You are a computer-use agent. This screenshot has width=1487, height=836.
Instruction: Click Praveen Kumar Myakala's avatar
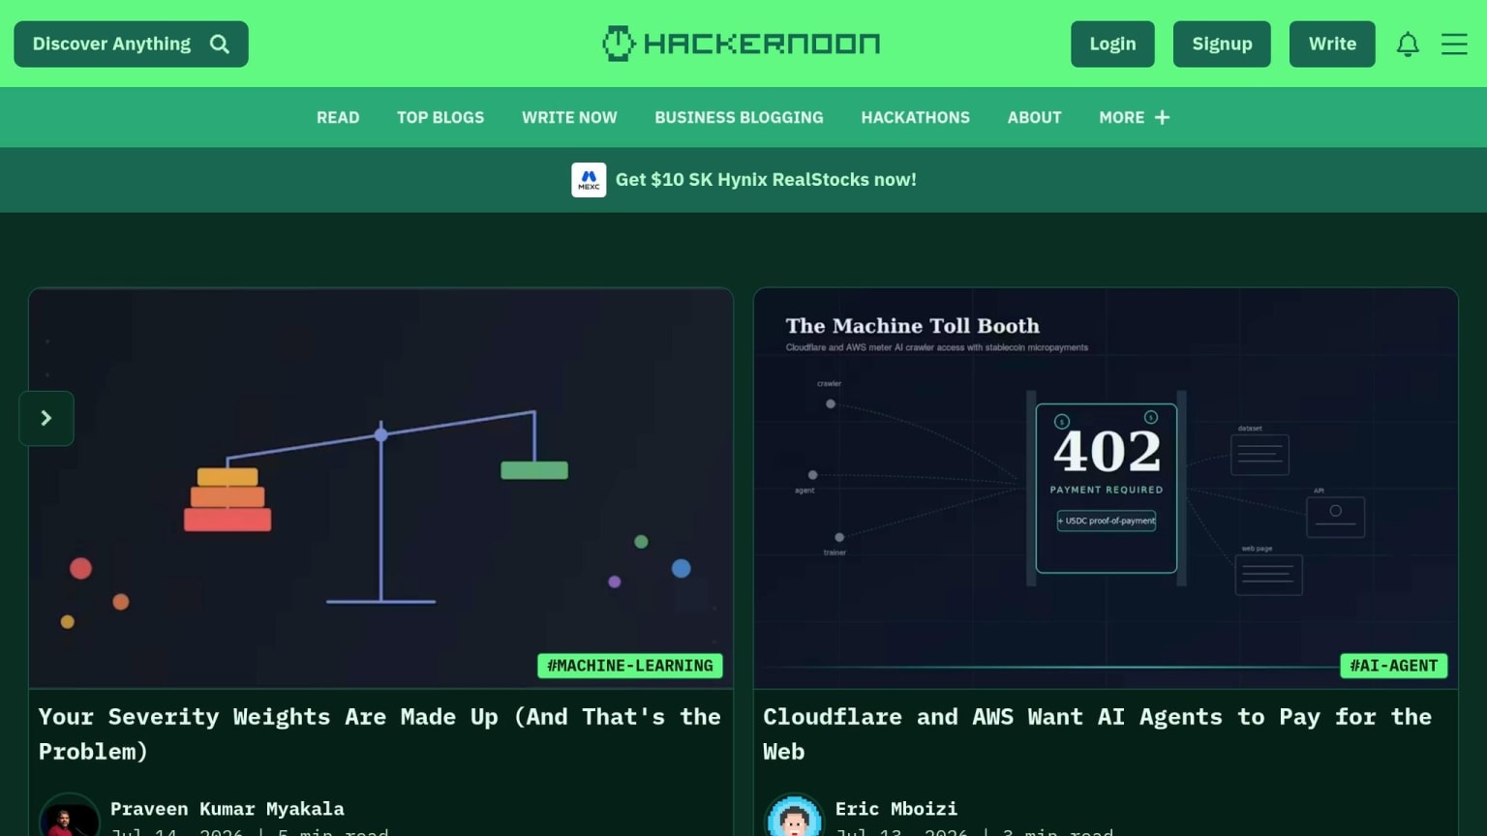click(x=69, y=815)
